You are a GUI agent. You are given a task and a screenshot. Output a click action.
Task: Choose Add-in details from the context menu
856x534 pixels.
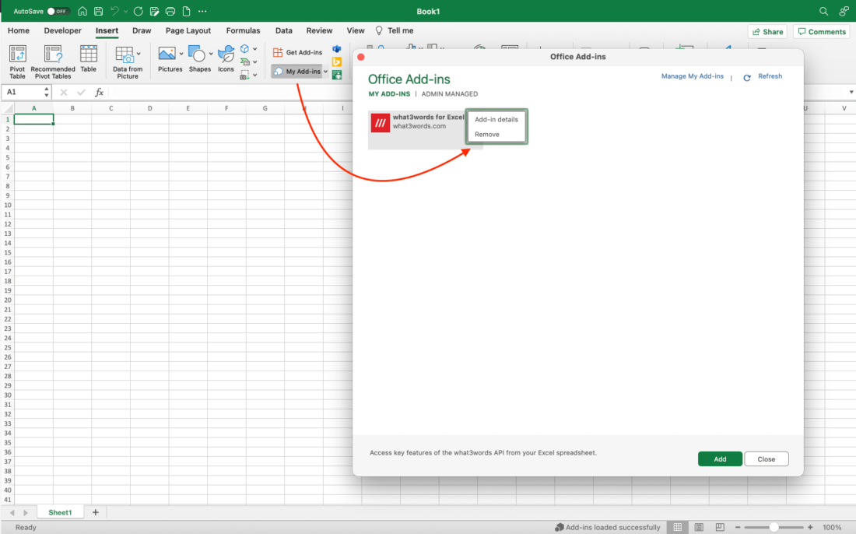click(x=496, y=120)
